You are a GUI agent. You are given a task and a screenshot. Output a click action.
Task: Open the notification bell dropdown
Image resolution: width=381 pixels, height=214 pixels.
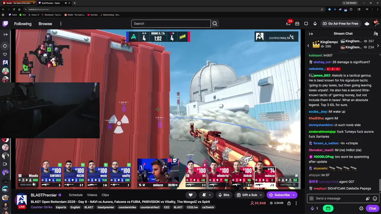pos(207,195)
